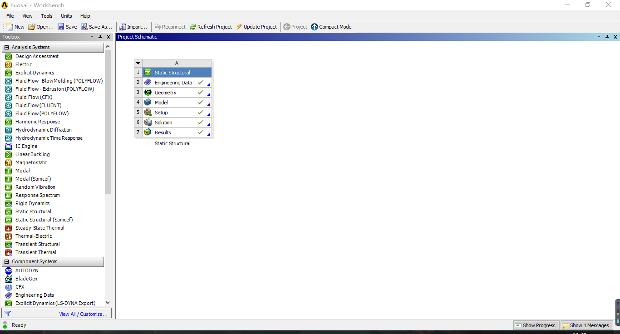The height and width of the screenshot is (334, 620).
Task: Open the Tools menu
Action: coord(47,16)
